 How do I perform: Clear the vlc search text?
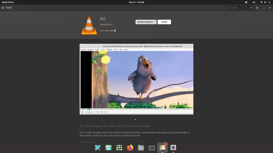(251, 8)
